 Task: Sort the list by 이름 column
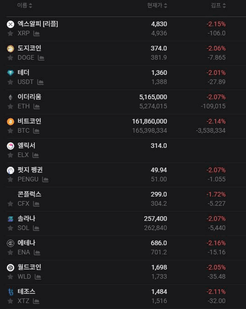point(25,6)
